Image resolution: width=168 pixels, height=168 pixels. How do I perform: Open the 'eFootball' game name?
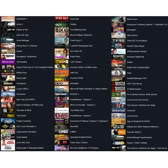(131, 30)
